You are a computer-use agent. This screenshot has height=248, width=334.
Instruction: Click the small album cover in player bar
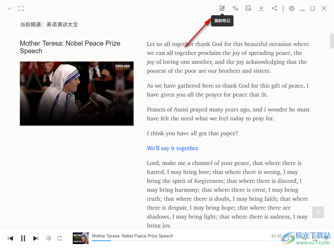(x=81, y=238)
